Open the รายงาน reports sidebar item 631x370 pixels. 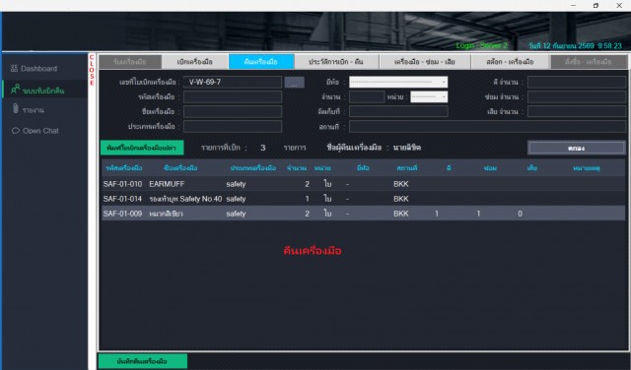[x=28, y=109]
